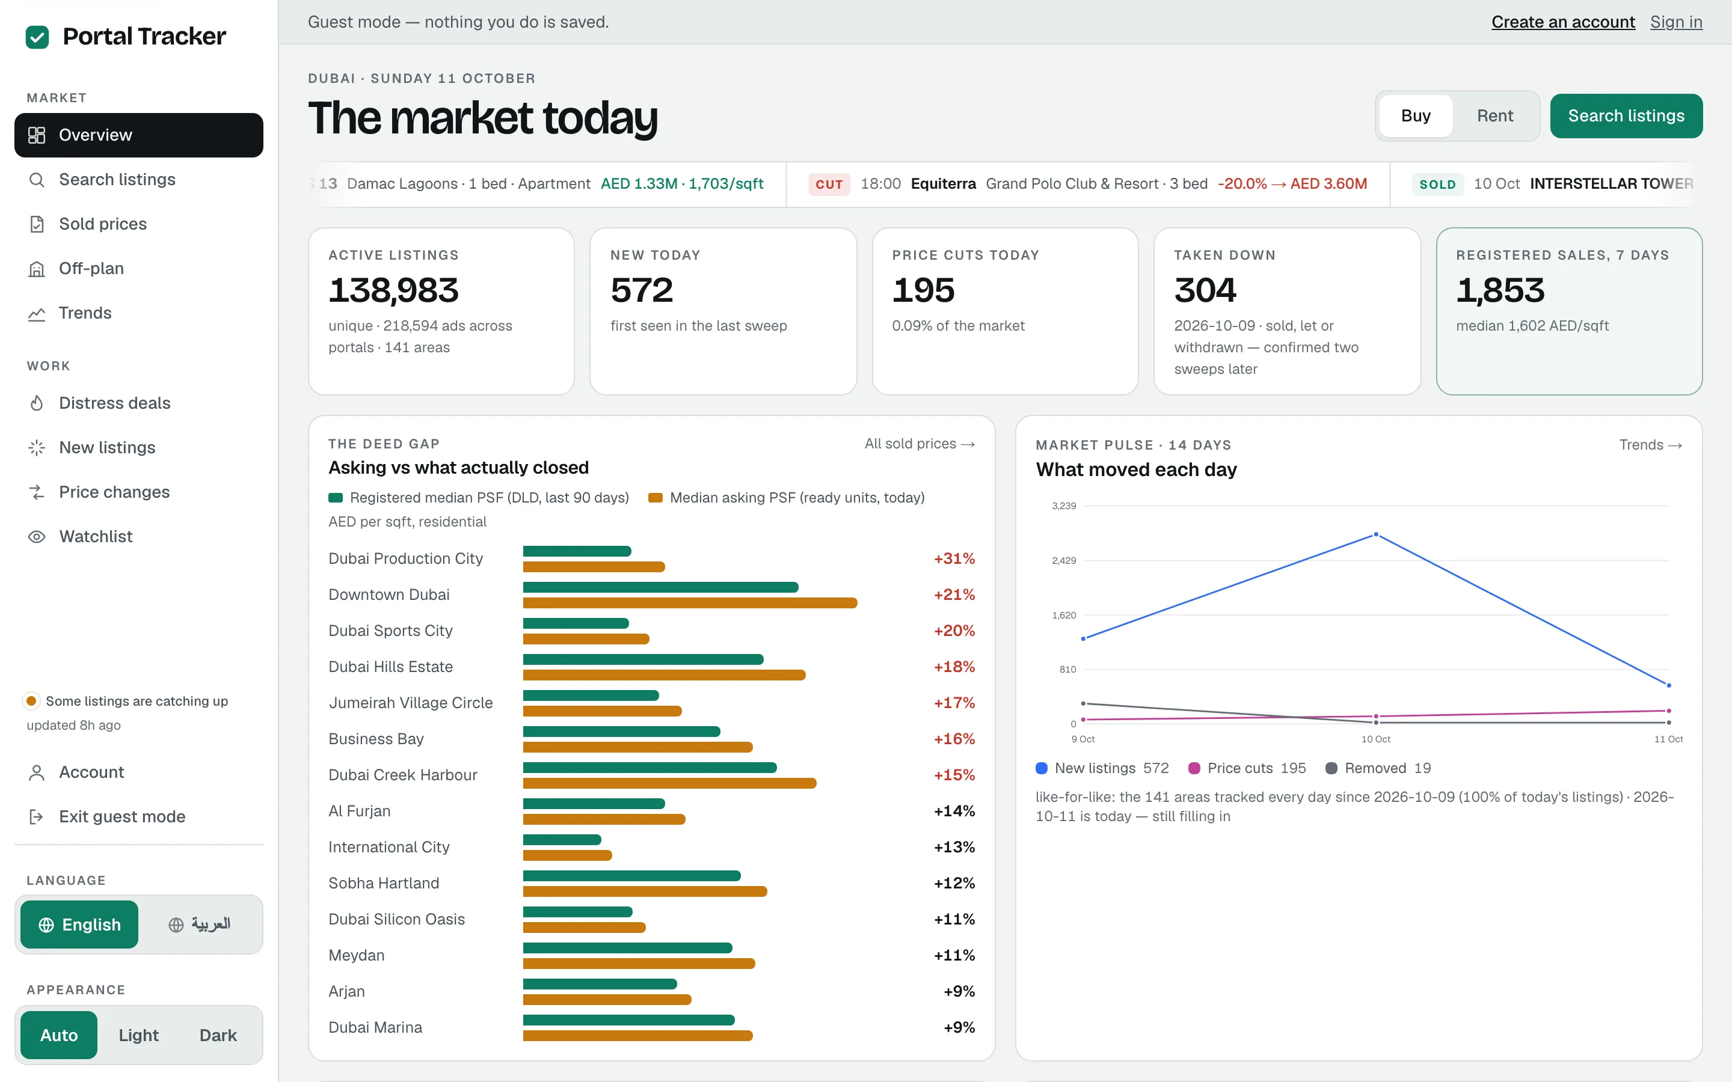Open the Sold prices page
The image size is (1732, 1082).
tap(139, 224)
